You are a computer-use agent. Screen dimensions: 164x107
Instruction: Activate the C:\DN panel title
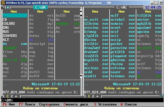(x=40, y=7)
